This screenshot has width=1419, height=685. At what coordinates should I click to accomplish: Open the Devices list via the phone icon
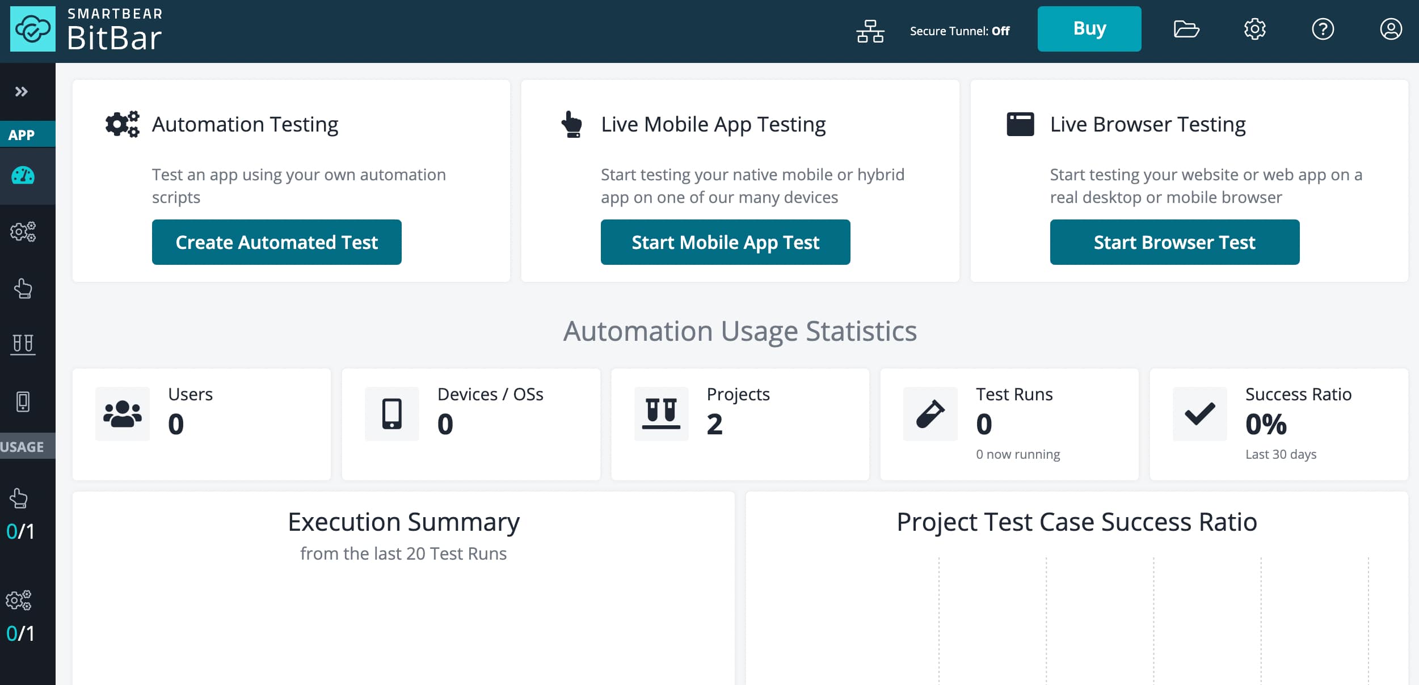point(23,401)
